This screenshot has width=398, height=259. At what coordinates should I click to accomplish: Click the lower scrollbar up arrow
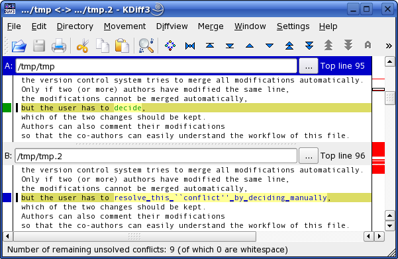point(390,215)
